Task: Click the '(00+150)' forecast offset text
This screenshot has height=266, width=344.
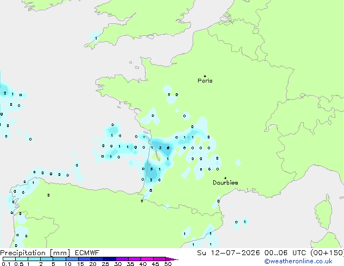Action: 327,253
